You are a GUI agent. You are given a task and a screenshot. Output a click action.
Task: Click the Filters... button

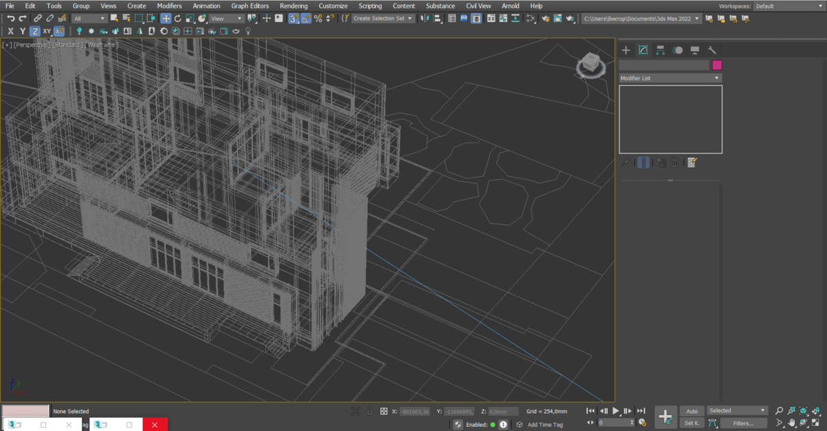pyautogui.click(x=743, y=423)
